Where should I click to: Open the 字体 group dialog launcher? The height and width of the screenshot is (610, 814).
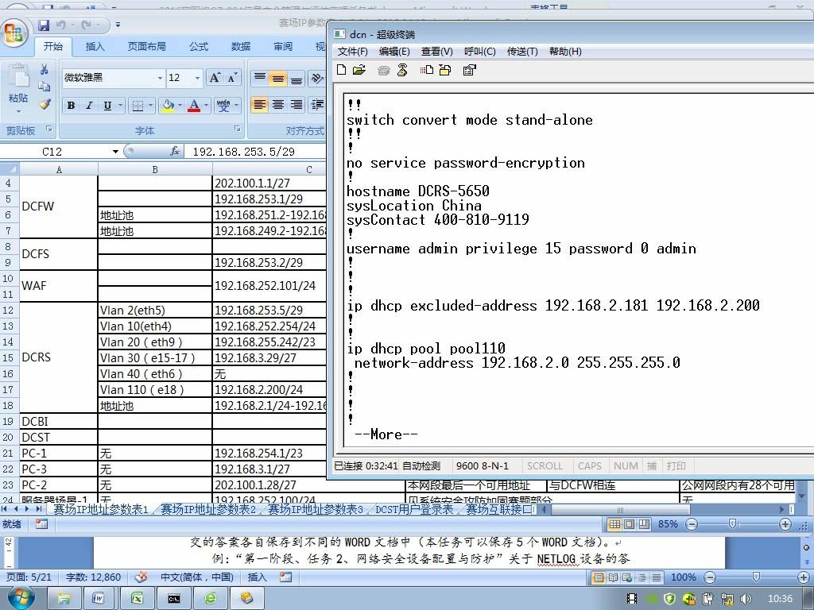click(x=237, y=129)
